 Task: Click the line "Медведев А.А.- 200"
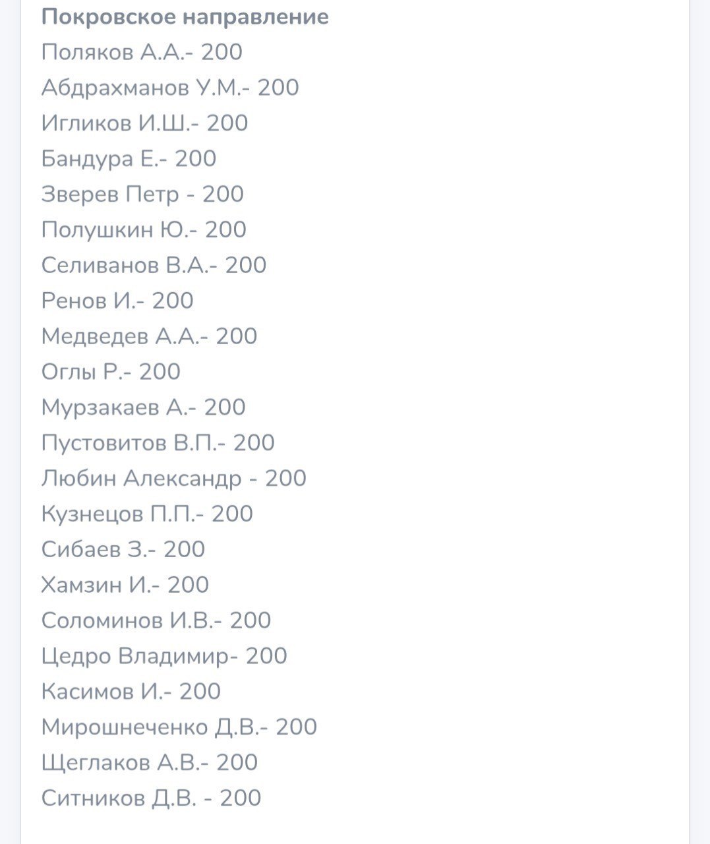[x=149, y=337]
